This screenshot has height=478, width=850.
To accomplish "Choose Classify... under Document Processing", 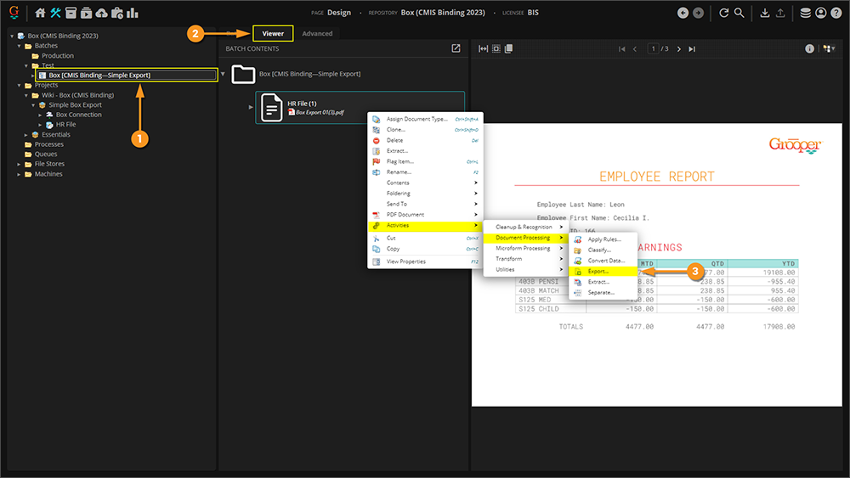I will (603, 250).
